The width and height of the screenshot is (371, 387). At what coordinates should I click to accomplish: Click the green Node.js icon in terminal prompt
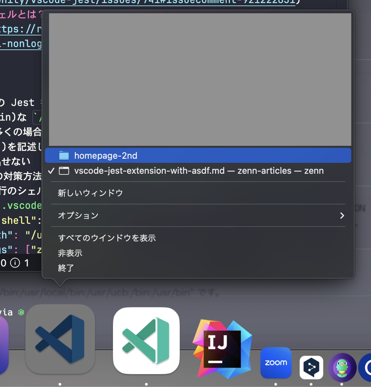[21, 312]
